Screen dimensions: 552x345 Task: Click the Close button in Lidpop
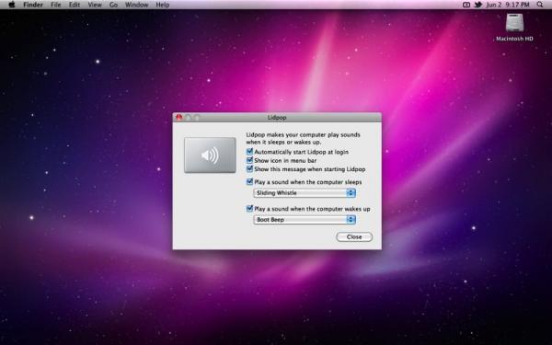[x=354, y=237]
